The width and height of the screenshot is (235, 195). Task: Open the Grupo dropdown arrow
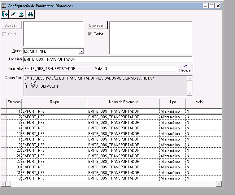(81, 51)
